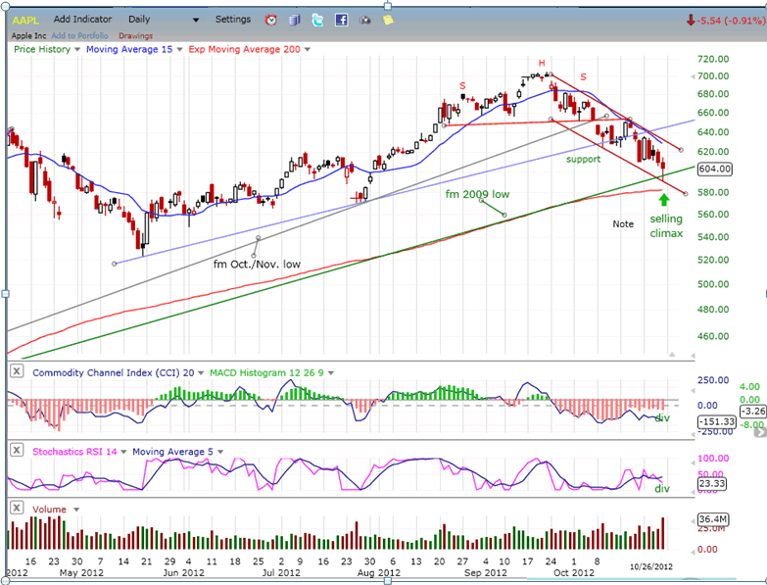Viewport: 767px width, 585px height.
Task: Expand the Stochastics RSI 14 dropdown arrow
Action: click(123, 452)
